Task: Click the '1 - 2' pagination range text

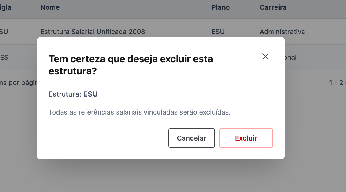Action: (336, 82)
